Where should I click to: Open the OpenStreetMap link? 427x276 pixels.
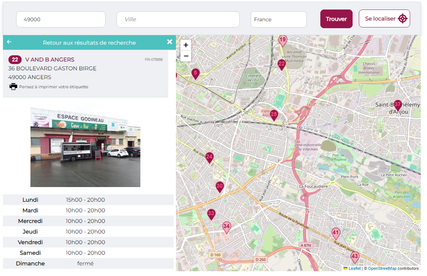click(x=382, y=268)
